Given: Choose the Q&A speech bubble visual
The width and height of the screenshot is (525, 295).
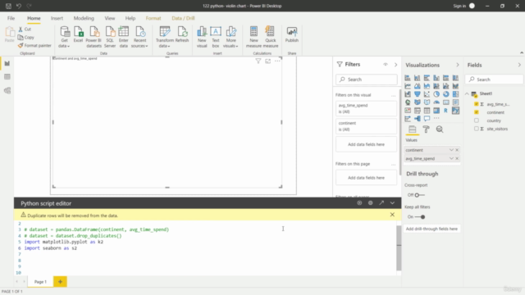Looking at the screenshot, I should point(427,118).
